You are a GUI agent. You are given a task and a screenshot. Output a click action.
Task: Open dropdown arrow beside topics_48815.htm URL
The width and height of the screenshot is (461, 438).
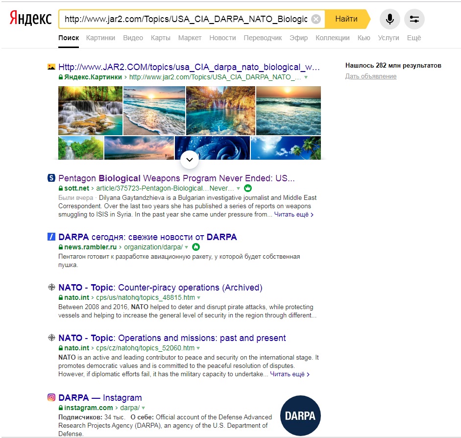click(x=199, y=298)
